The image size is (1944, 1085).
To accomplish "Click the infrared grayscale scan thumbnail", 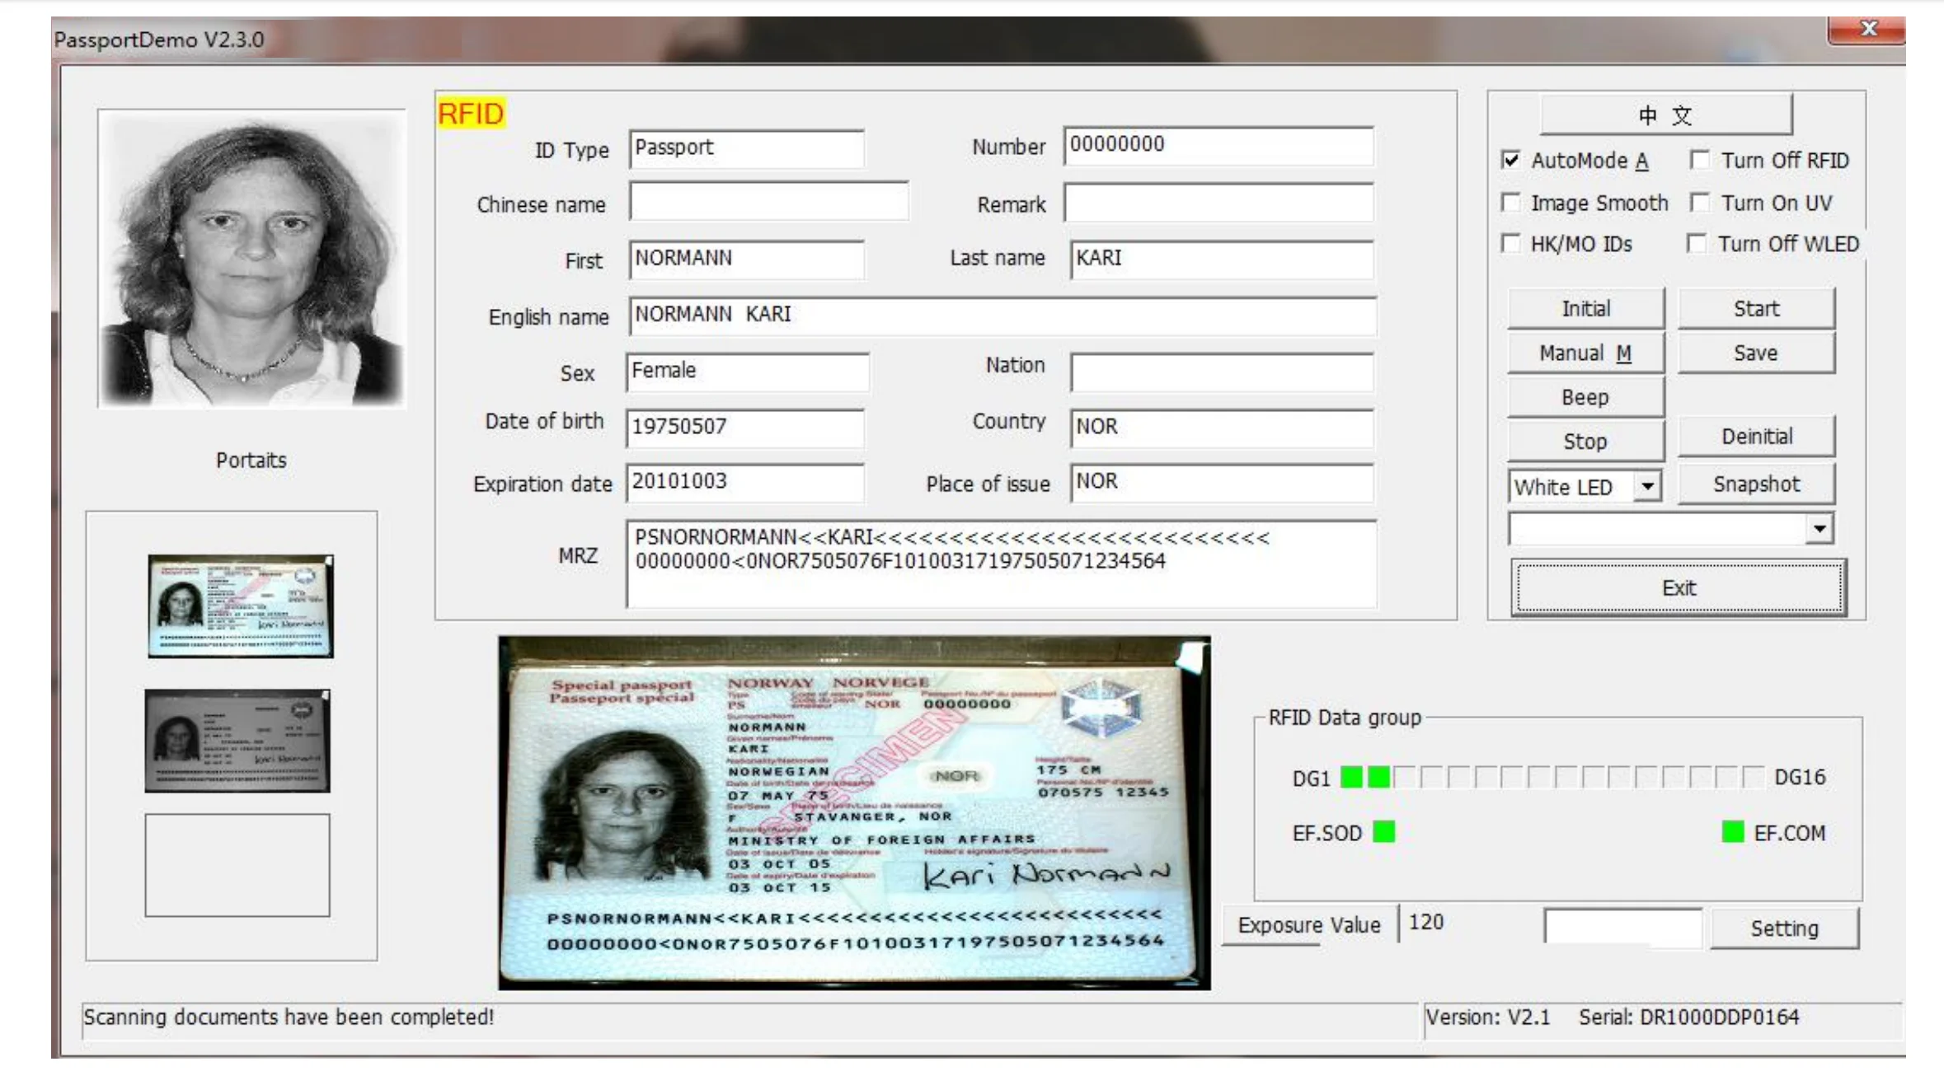I will click(x=237, y=741).
